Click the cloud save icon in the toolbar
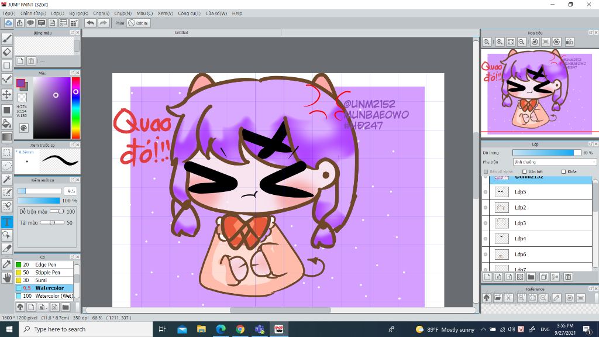Viewport: 599px width, 337px height. [8, 23]
